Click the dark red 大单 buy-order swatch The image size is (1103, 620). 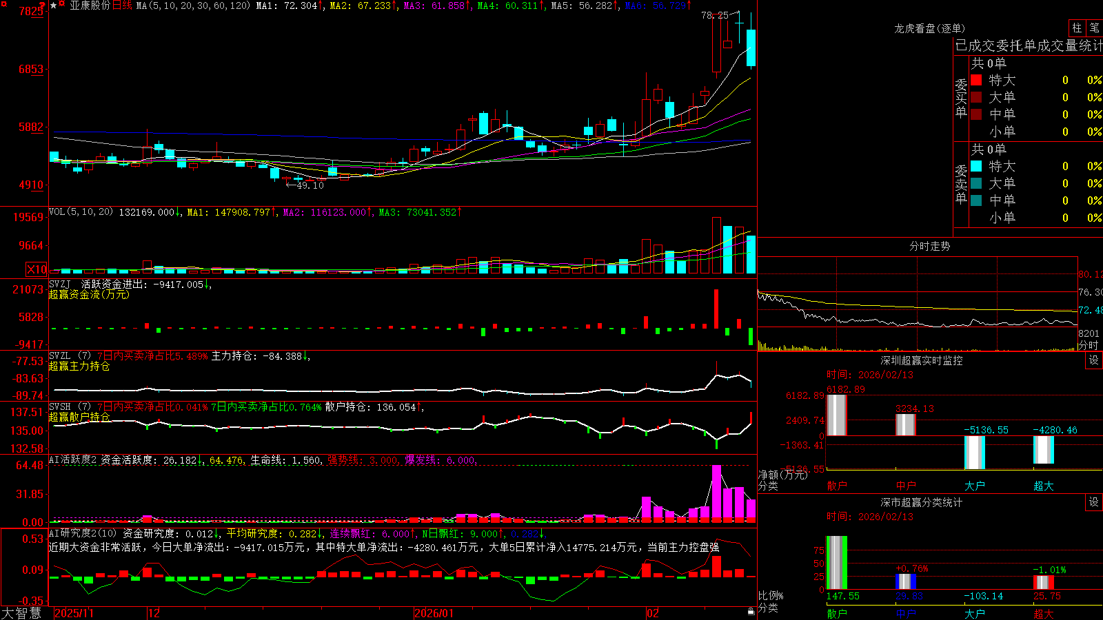tap(976, 97)
